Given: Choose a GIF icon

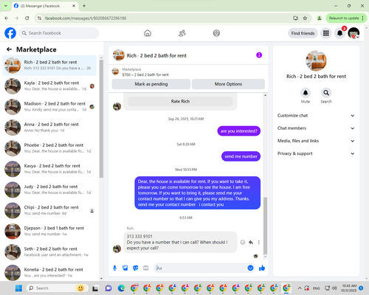Looking at the screenshot, I should [146, 268].
